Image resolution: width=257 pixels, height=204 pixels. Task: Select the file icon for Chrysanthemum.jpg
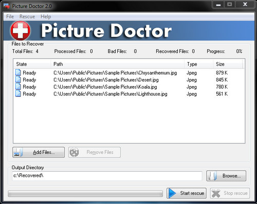point(18,73)
